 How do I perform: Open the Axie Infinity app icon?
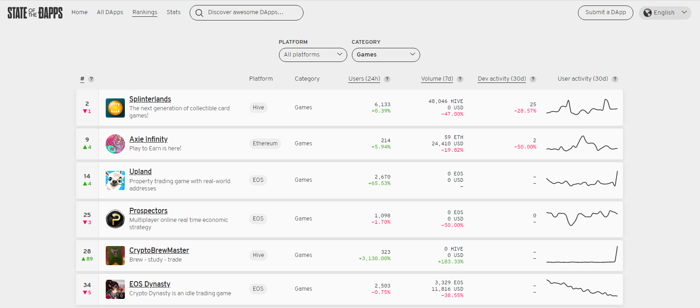pyautogui.click(x=115, y=144)
